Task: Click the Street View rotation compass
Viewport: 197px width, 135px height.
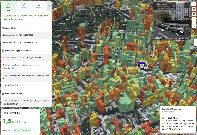Action: (x=186, y=19)
